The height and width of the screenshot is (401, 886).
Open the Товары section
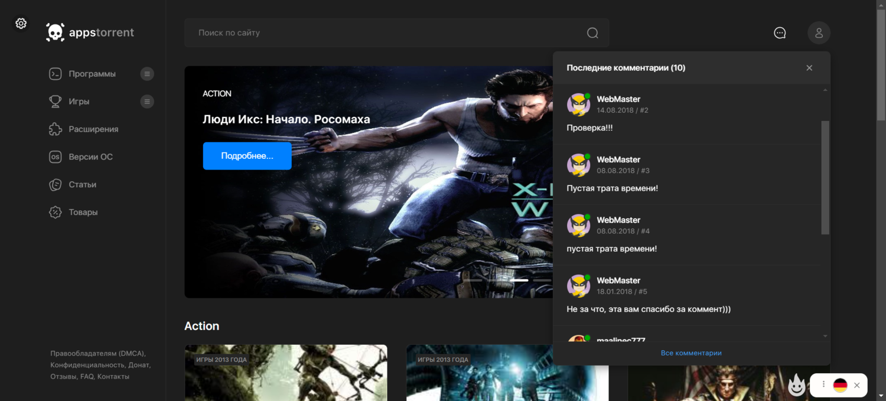tap(83, 212)
